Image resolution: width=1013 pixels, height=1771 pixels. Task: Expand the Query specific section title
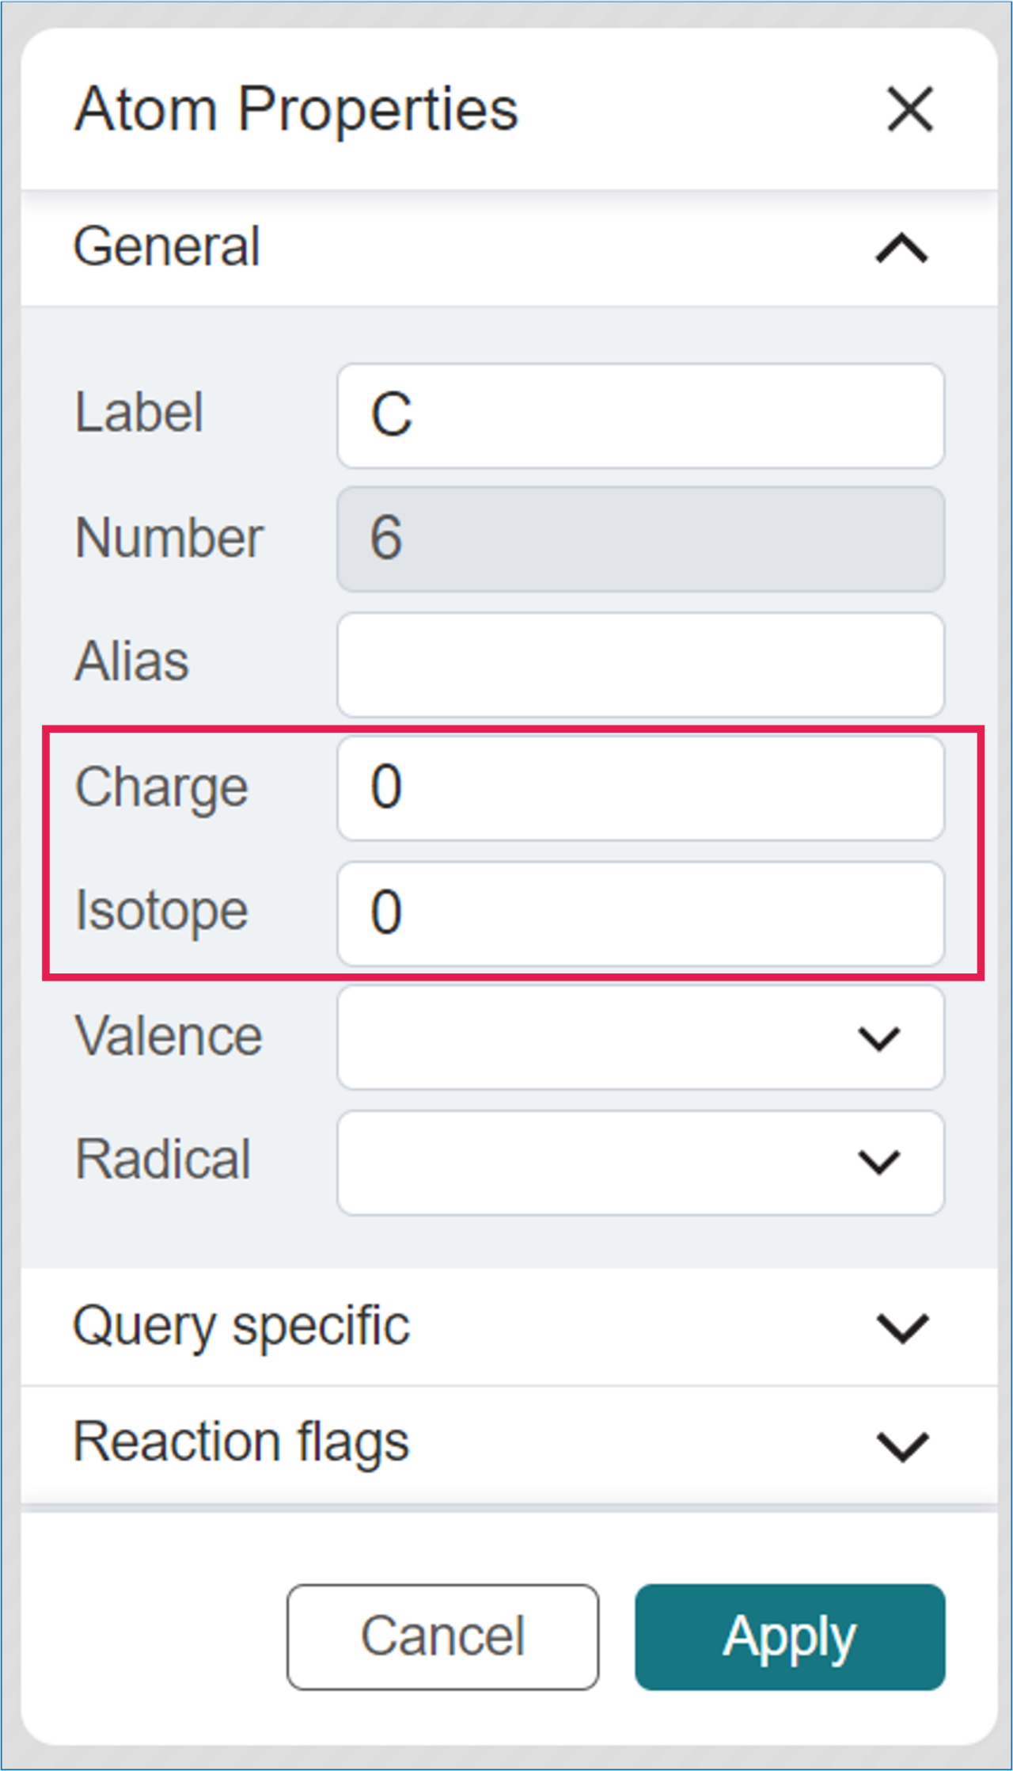coord(242,1327)
